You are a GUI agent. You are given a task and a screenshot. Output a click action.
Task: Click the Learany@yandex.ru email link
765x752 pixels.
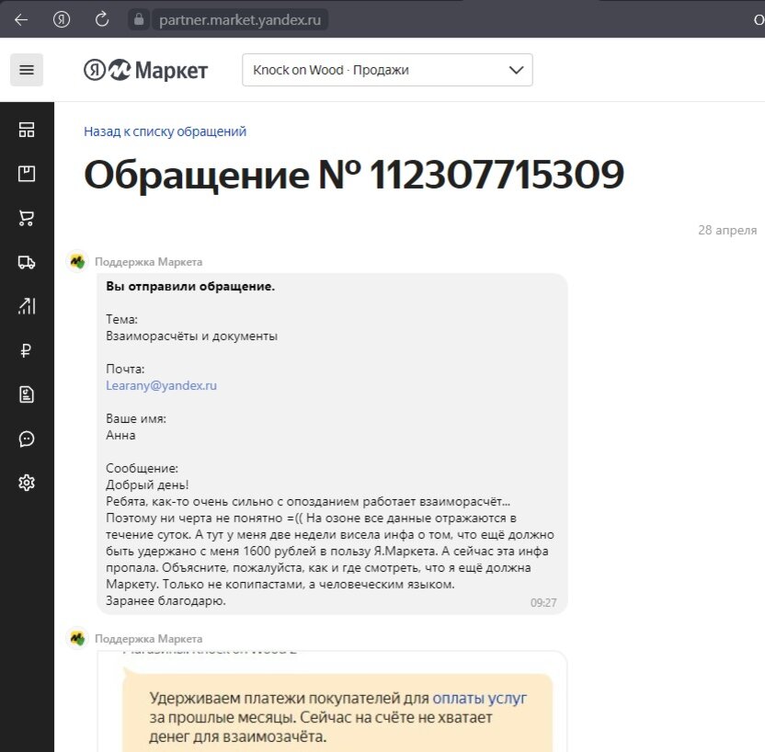(161, 385)
